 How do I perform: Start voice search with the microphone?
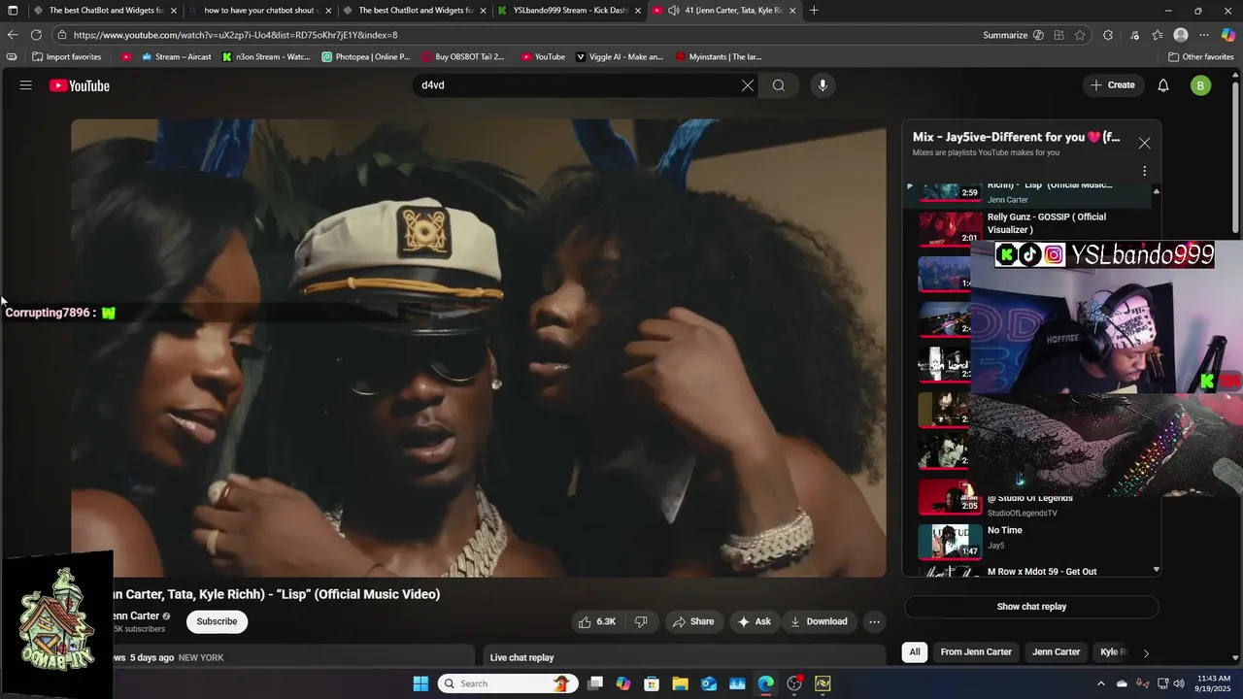pos(823,85)
